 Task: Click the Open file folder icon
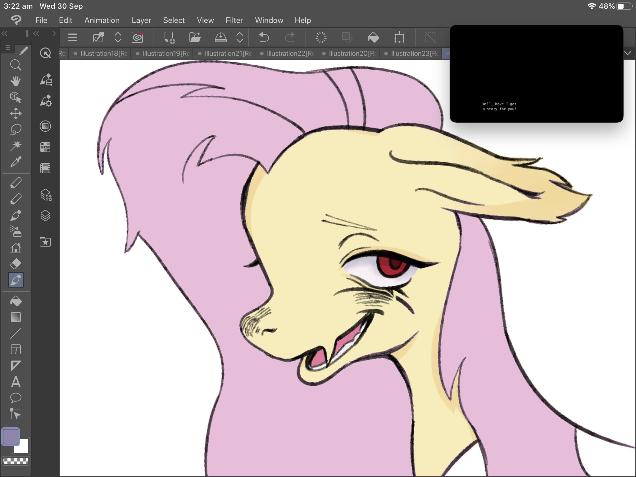(195, 38)
